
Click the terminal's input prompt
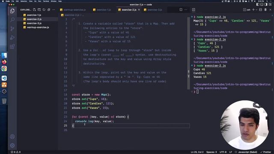coord(197,92)
